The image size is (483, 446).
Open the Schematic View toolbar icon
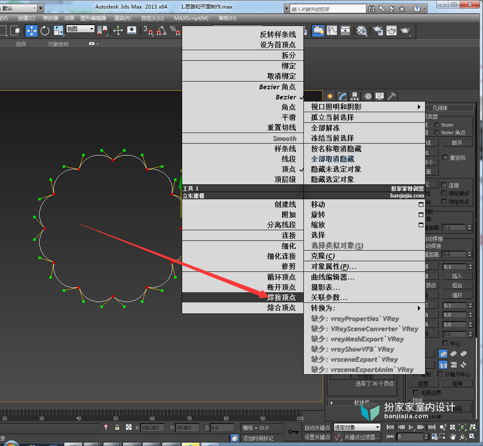pos(345,30)
